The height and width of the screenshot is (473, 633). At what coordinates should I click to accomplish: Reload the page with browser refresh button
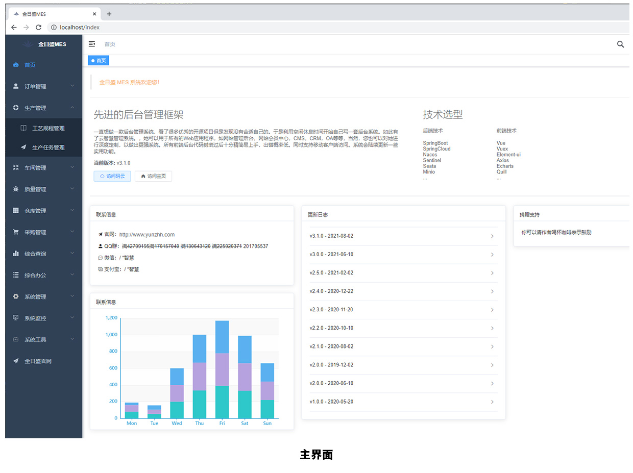(38, 28)
